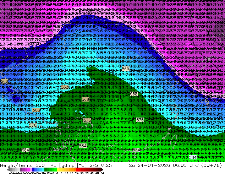Click the Height/Temp. title text
This screenshot has width=225, height=174.
pyautogui.click(x=16, y=165)
